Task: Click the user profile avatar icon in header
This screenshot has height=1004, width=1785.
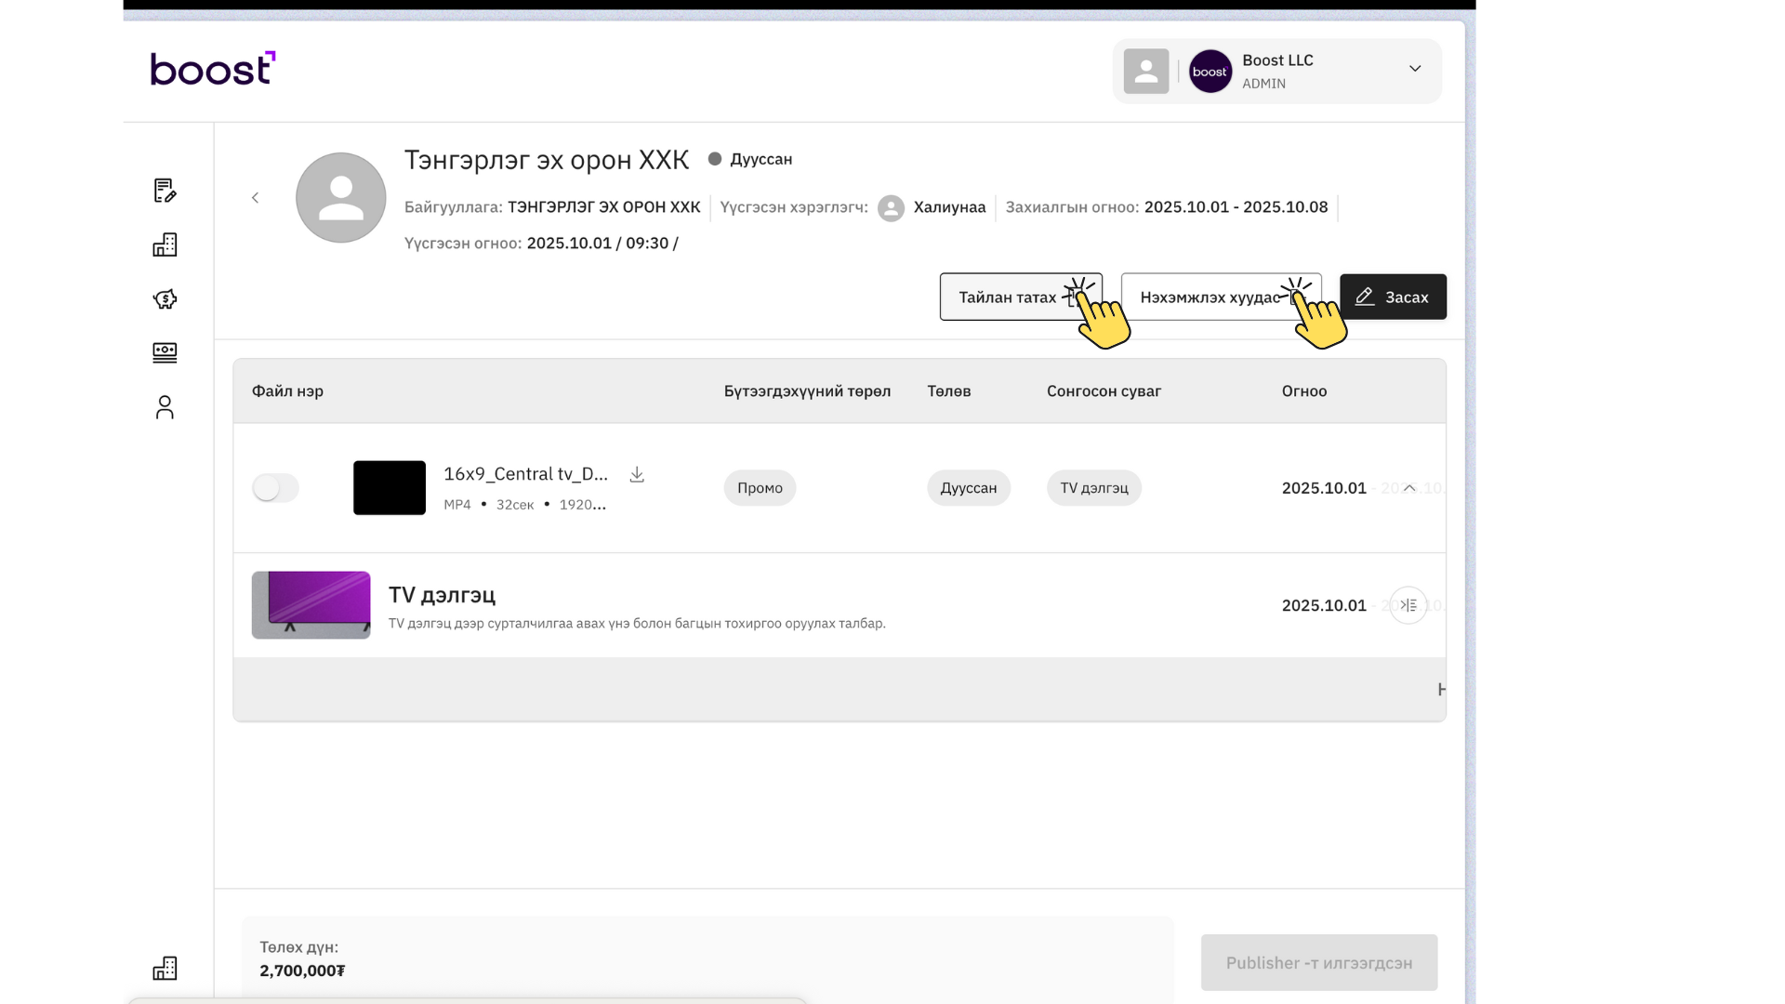Action: point(1145,71)
